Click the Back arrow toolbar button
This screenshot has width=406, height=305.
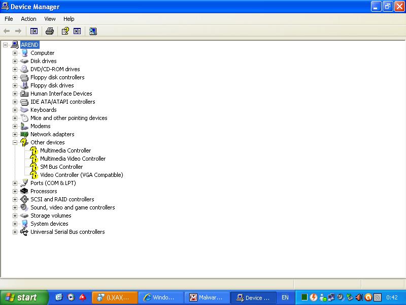pos(7,31)
